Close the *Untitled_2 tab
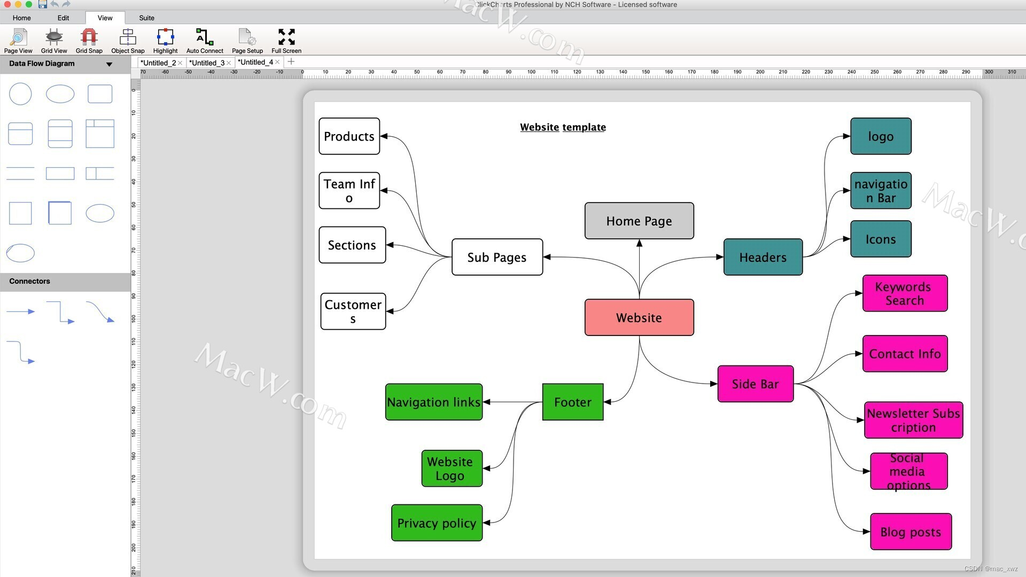This screenshot has width=1026, height=577. 180,63
